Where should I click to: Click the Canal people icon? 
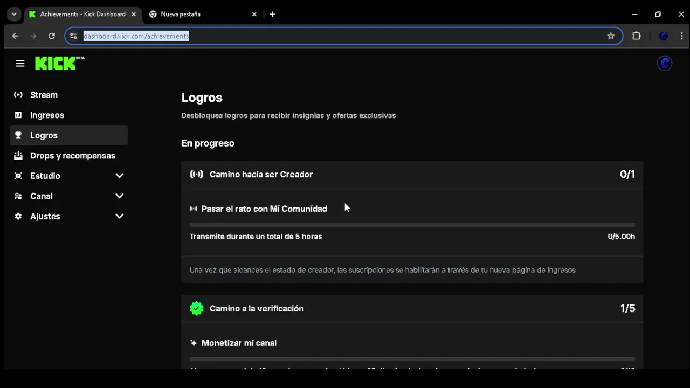click(18, 196)
